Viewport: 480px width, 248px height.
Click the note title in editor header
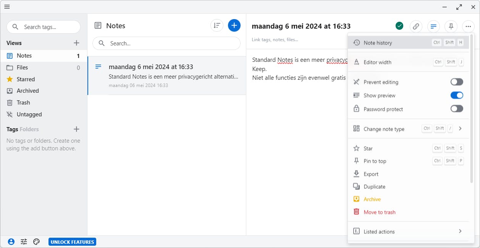(x=301, y=26)
